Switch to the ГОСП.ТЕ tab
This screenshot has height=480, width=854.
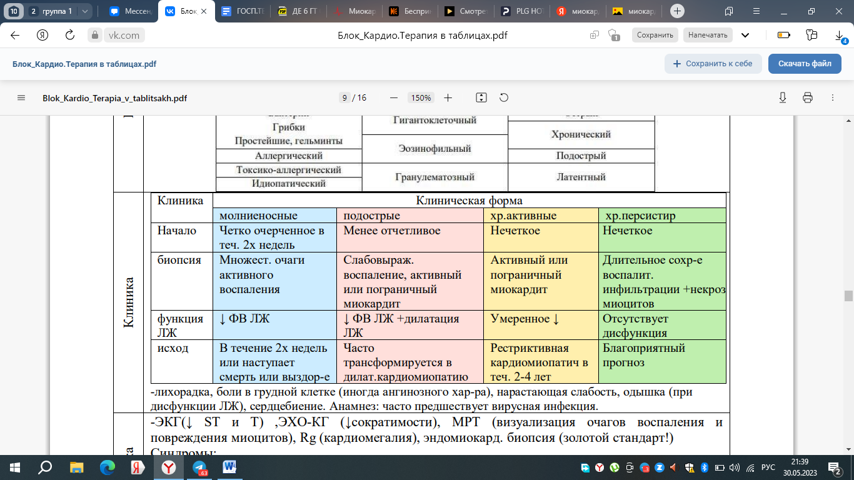tap(242, 11)
